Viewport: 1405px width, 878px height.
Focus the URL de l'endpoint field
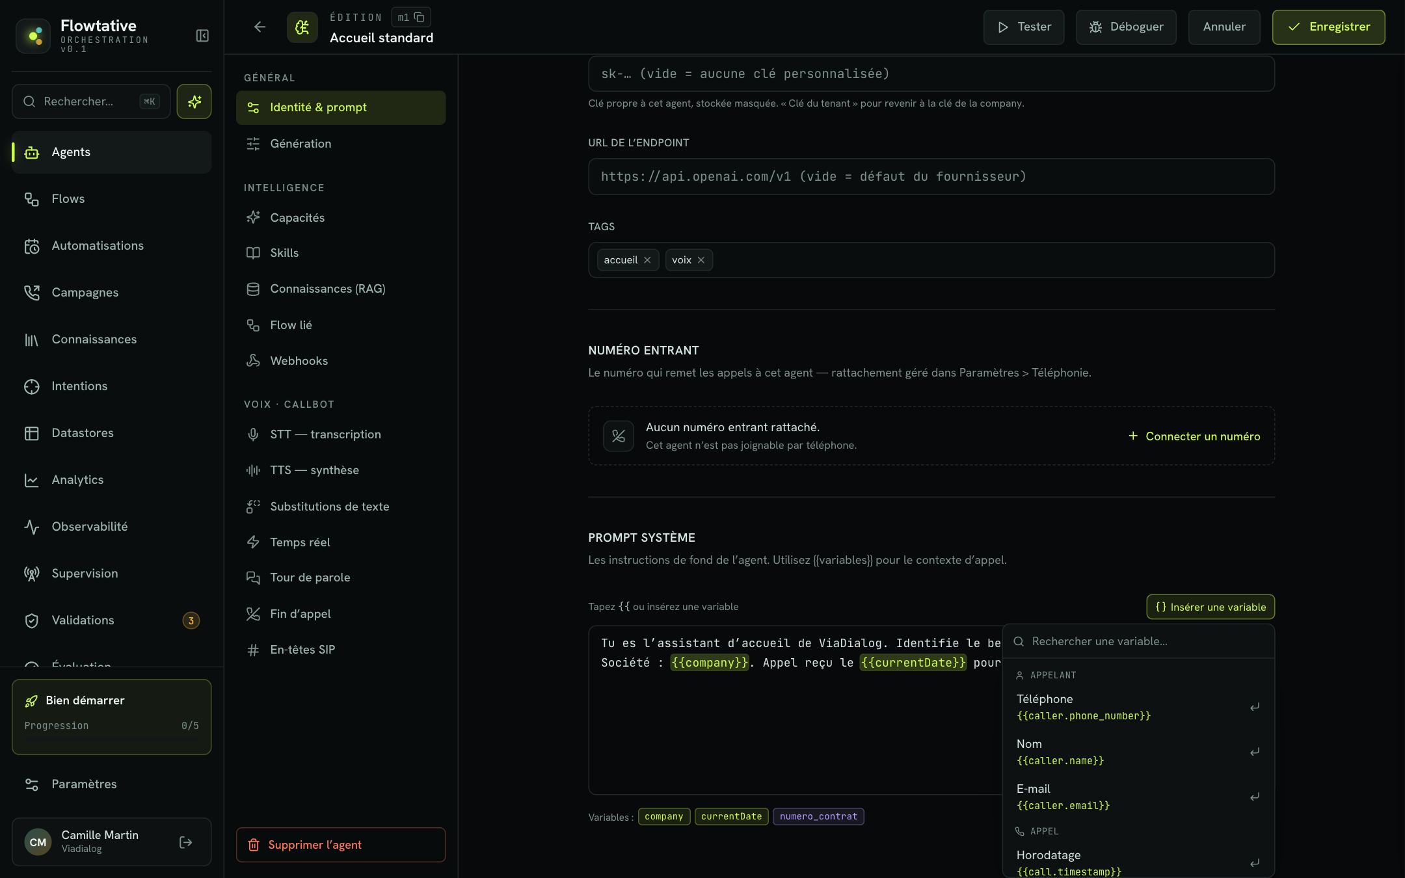coord(931,177)
